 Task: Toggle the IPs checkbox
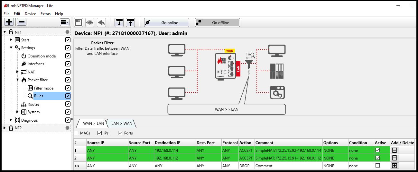[x=100, y=133]
